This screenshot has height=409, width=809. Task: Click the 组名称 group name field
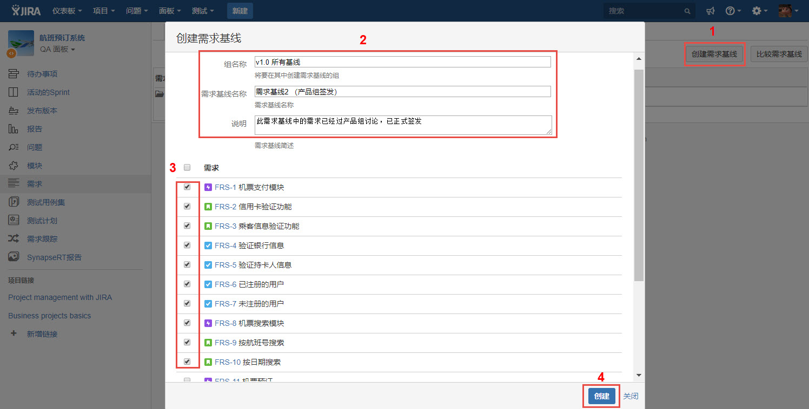(x=403, y=62)
